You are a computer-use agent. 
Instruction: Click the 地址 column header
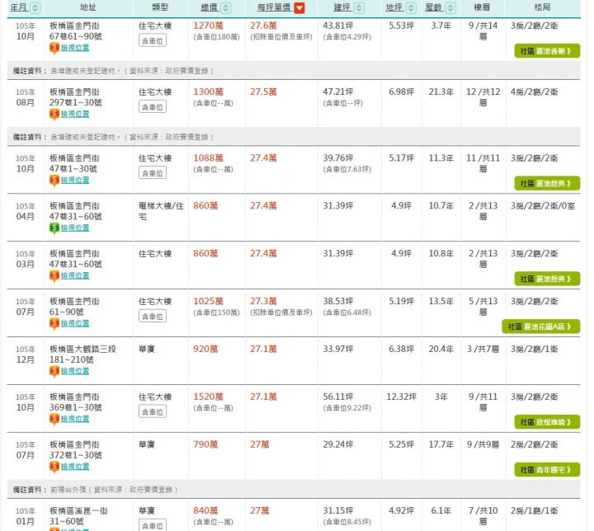(88, 7)
